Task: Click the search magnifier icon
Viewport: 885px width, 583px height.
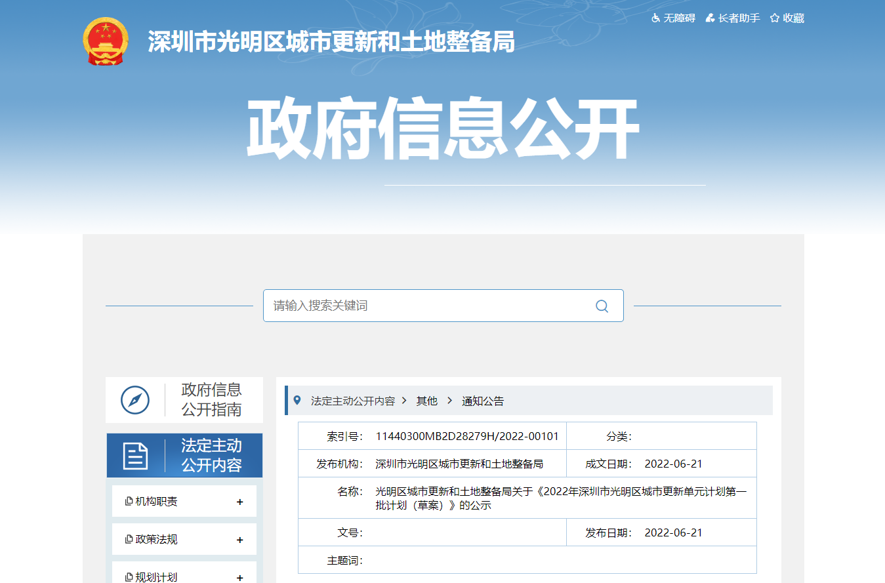Action: click(602, 306)
